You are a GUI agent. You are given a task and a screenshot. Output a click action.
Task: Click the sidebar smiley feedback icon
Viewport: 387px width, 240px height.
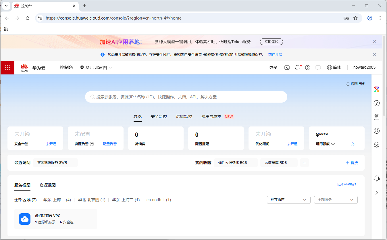coord(377,131)
